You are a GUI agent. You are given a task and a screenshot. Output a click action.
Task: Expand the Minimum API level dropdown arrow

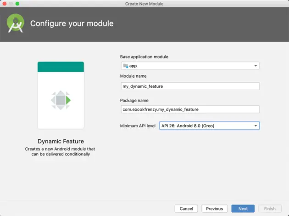click(x=256, y=126)
